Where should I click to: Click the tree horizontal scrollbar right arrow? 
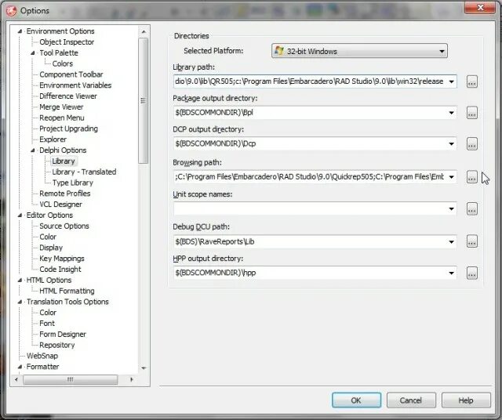pos(131,380)
